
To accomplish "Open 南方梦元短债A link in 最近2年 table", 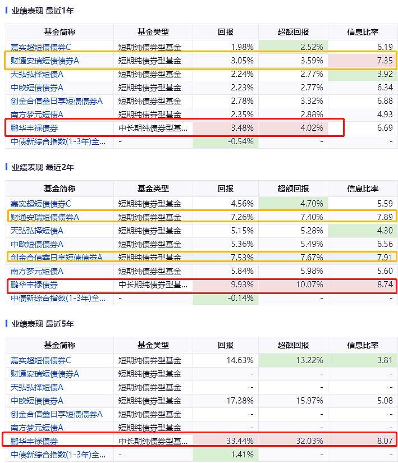I will point(37,271).
